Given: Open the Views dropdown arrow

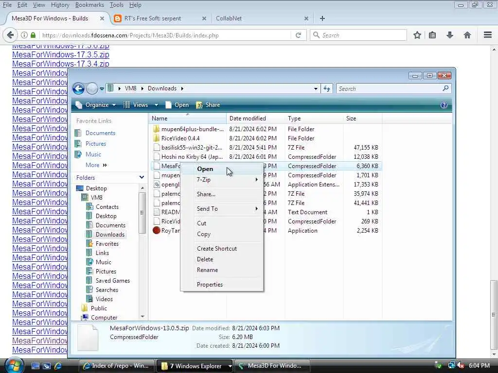Looking at the screenshot, I should click(156, 105).
